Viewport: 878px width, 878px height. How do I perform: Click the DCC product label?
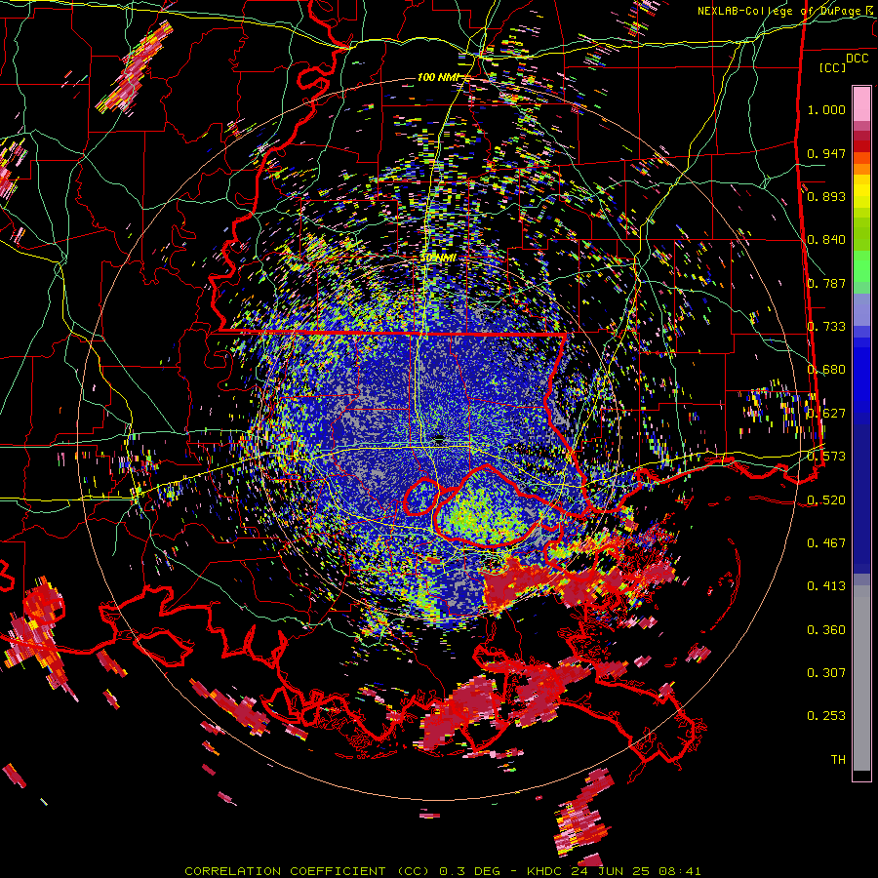pyautogui.click(x=857, y=59)
